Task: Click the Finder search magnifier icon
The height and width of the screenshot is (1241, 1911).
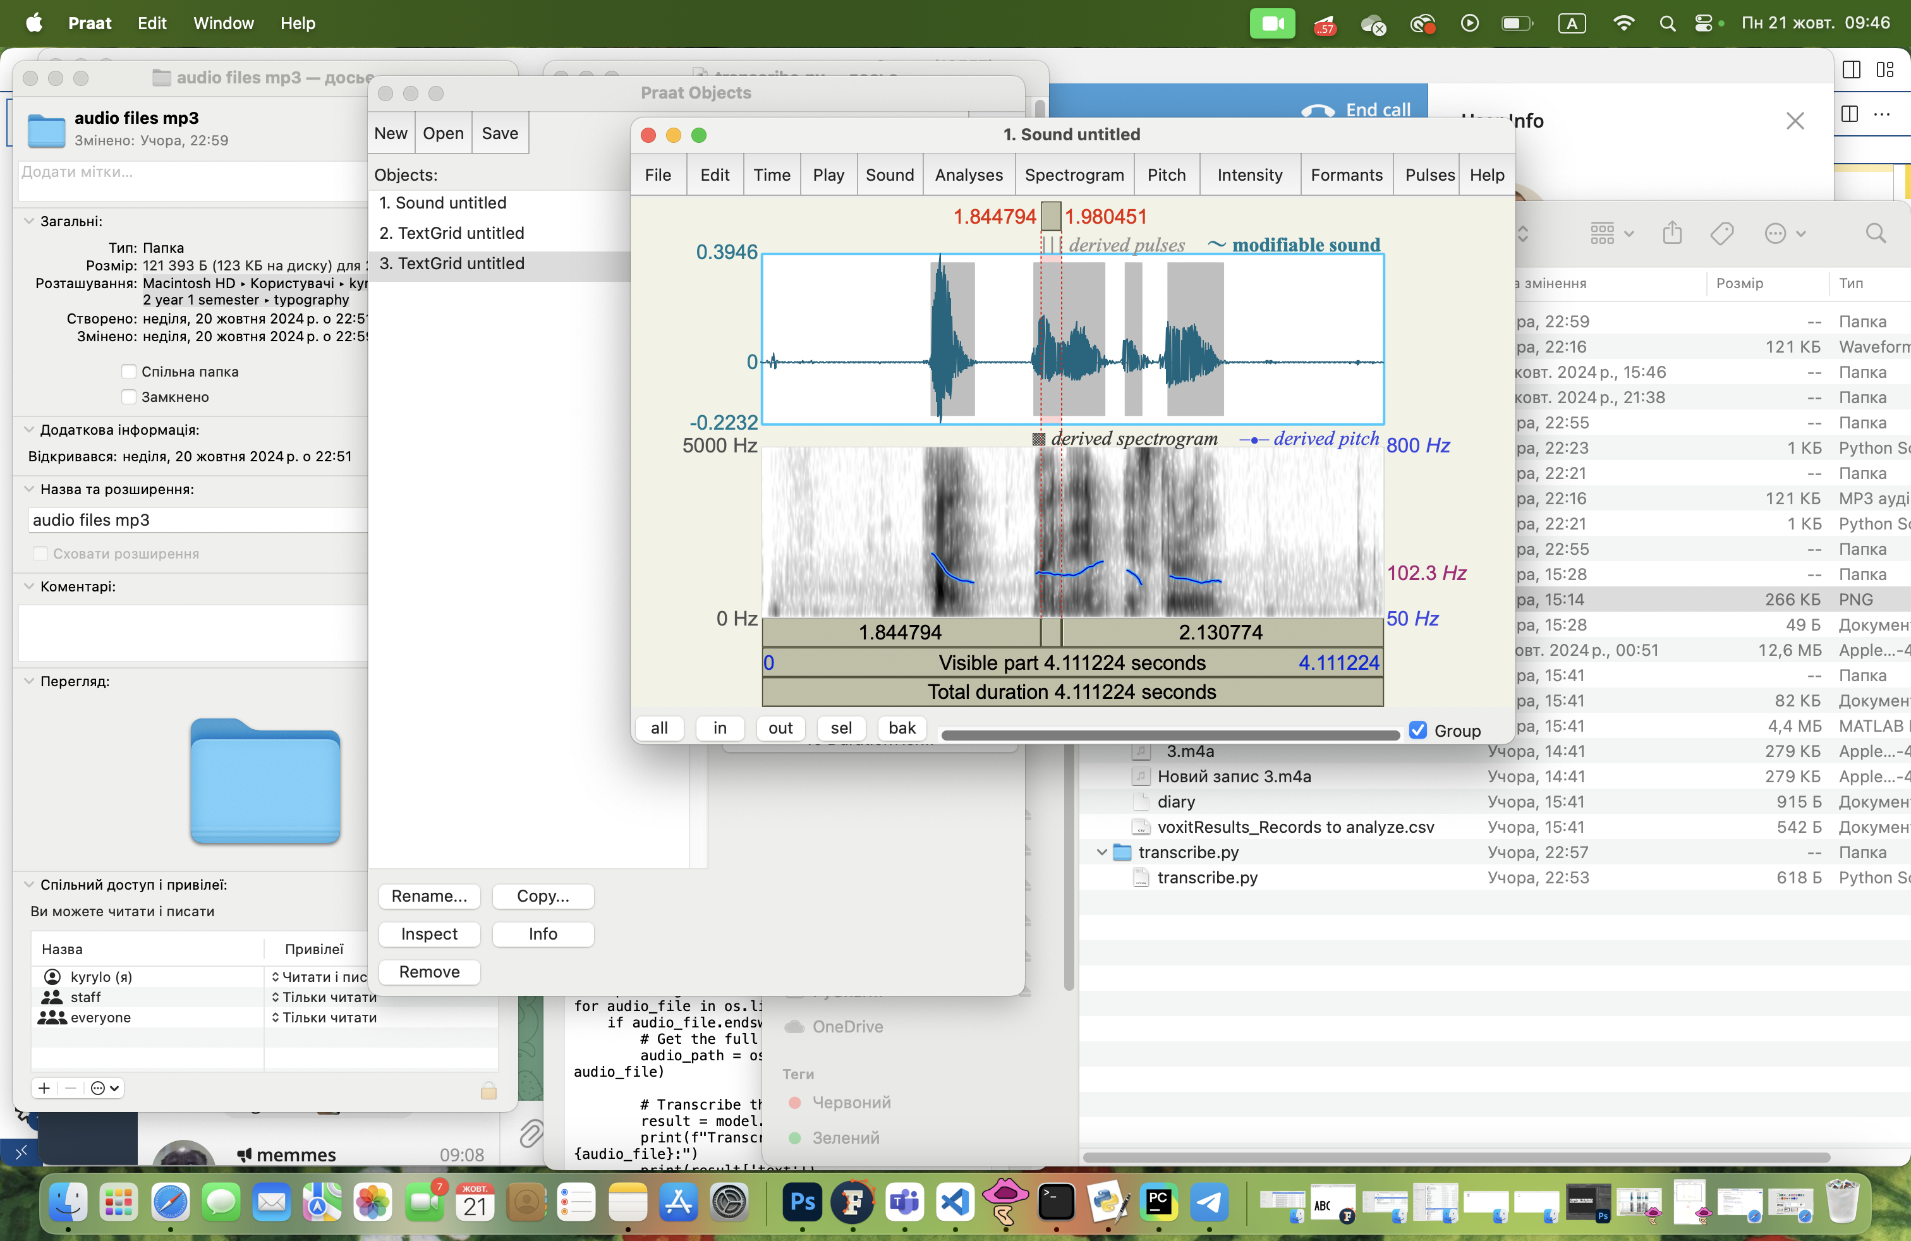Action: click(1875, 234)
